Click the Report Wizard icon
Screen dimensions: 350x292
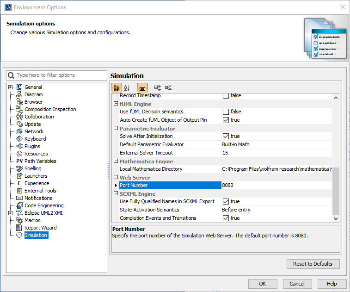(19, 228)
